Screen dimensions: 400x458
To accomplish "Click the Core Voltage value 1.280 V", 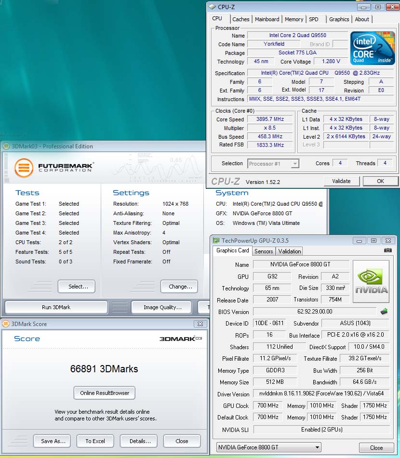I will click(331, 61).
